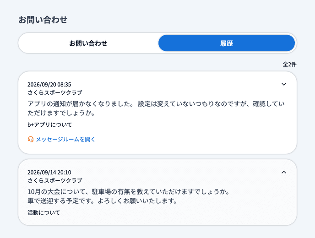Click the 10月の大会について message text

coord(129,196)
